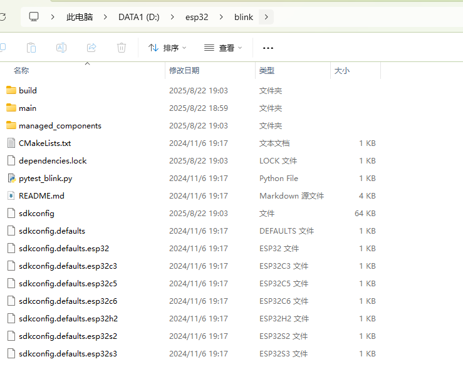
Task: Click the managed_components folder icon
Action: coord(11,125)
